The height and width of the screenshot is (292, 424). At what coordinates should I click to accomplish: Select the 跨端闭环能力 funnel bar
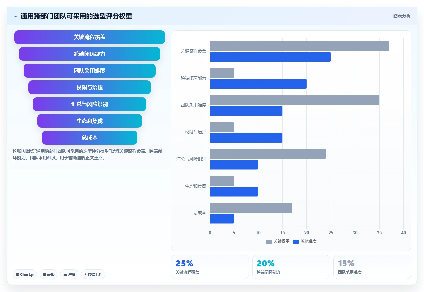click(x=90, y=54)
